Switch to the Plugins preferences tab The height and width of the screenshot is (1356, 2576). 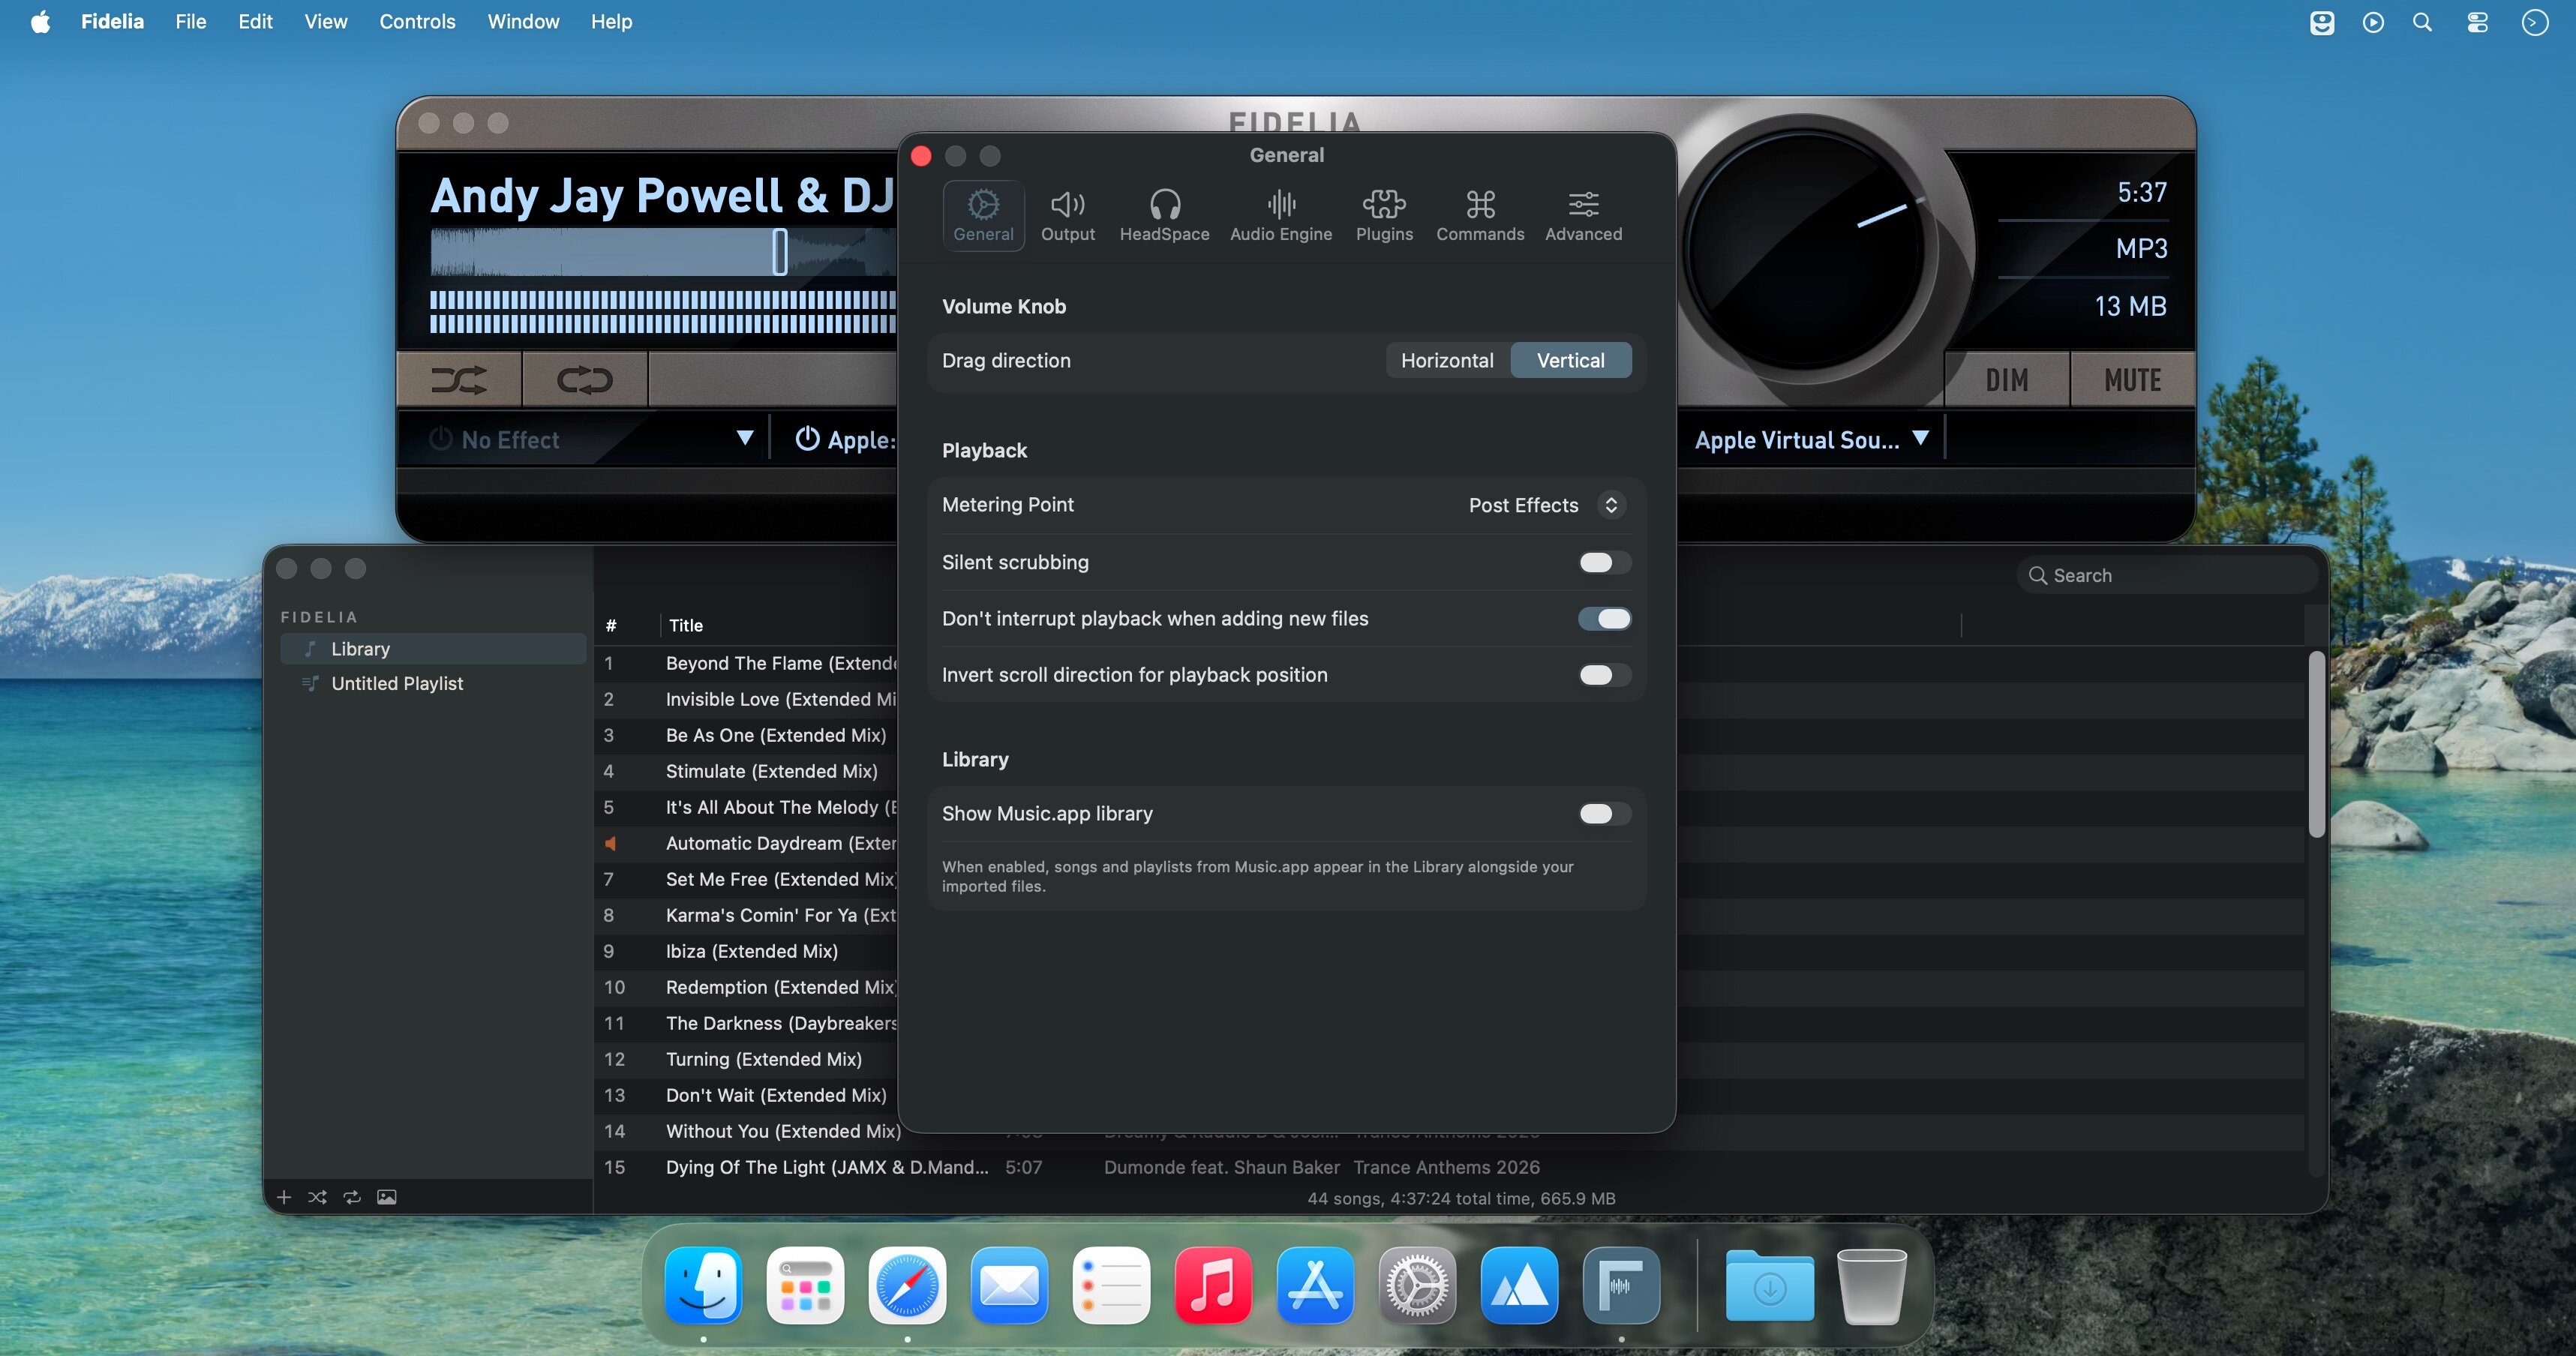tap(1384, 215)
